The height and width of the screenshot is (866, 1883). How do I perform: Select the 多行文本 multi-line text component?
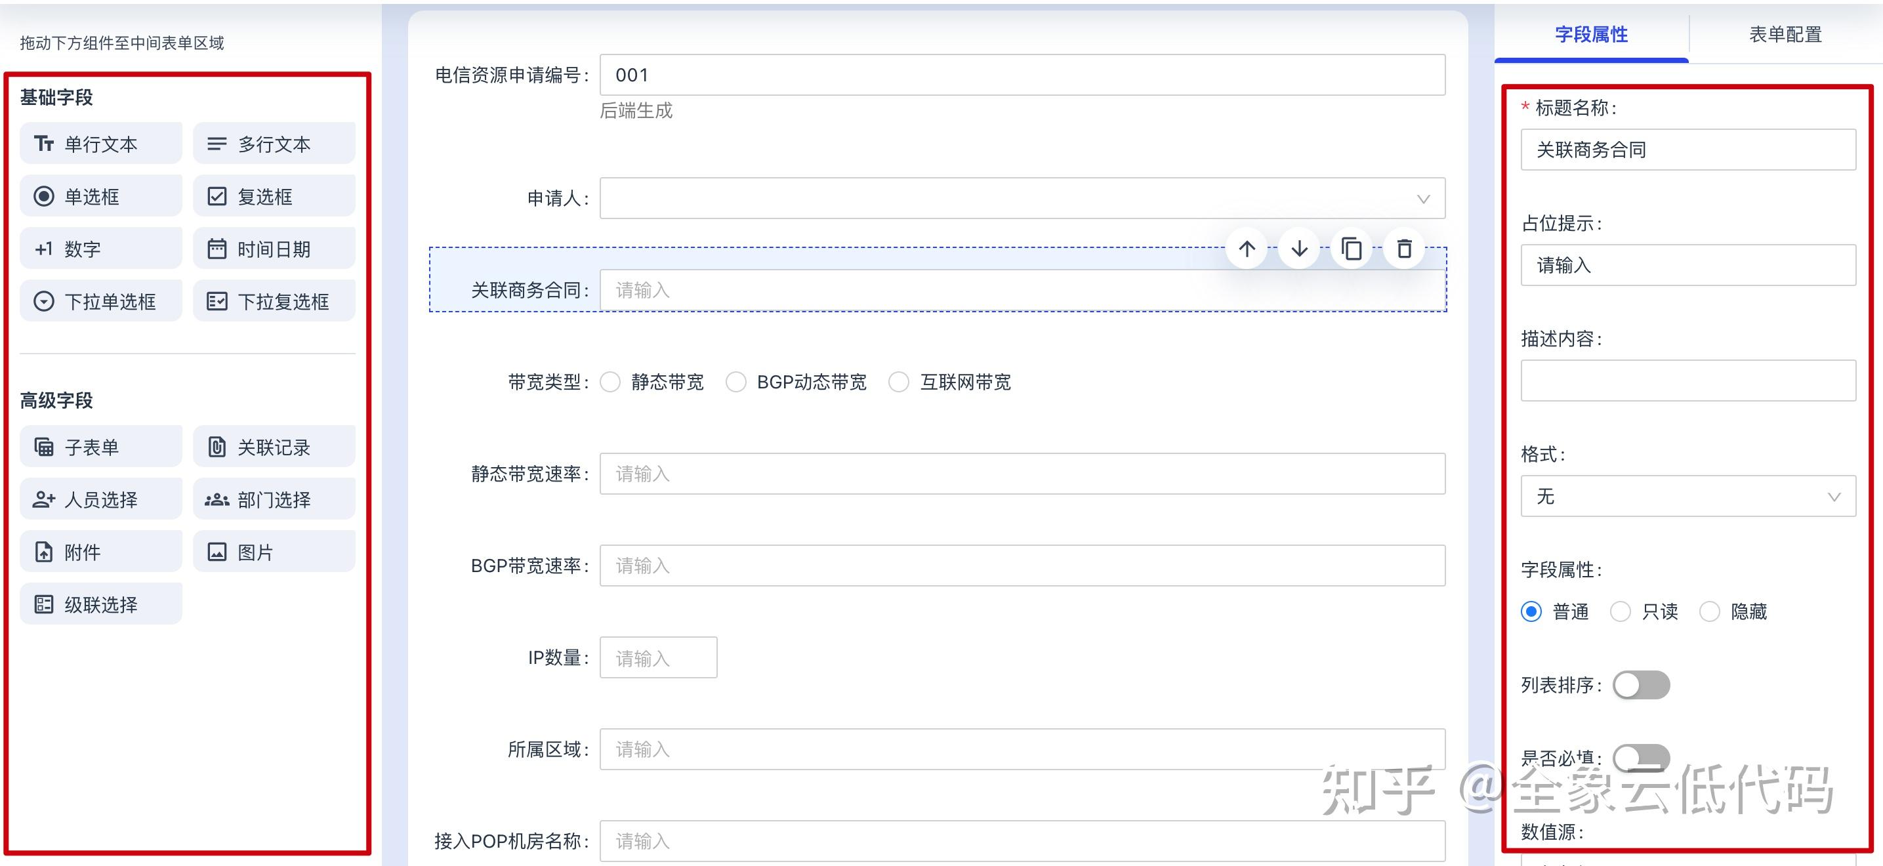(274, 143)
